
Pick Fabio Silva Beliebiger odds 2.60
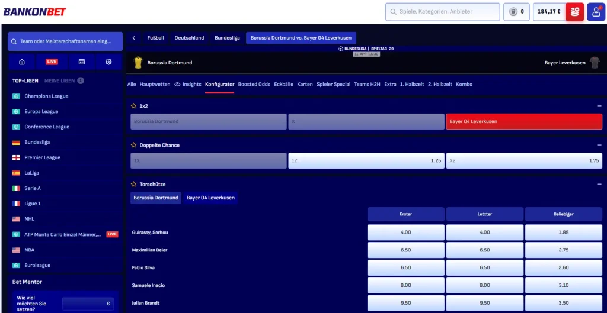[563, 268]
